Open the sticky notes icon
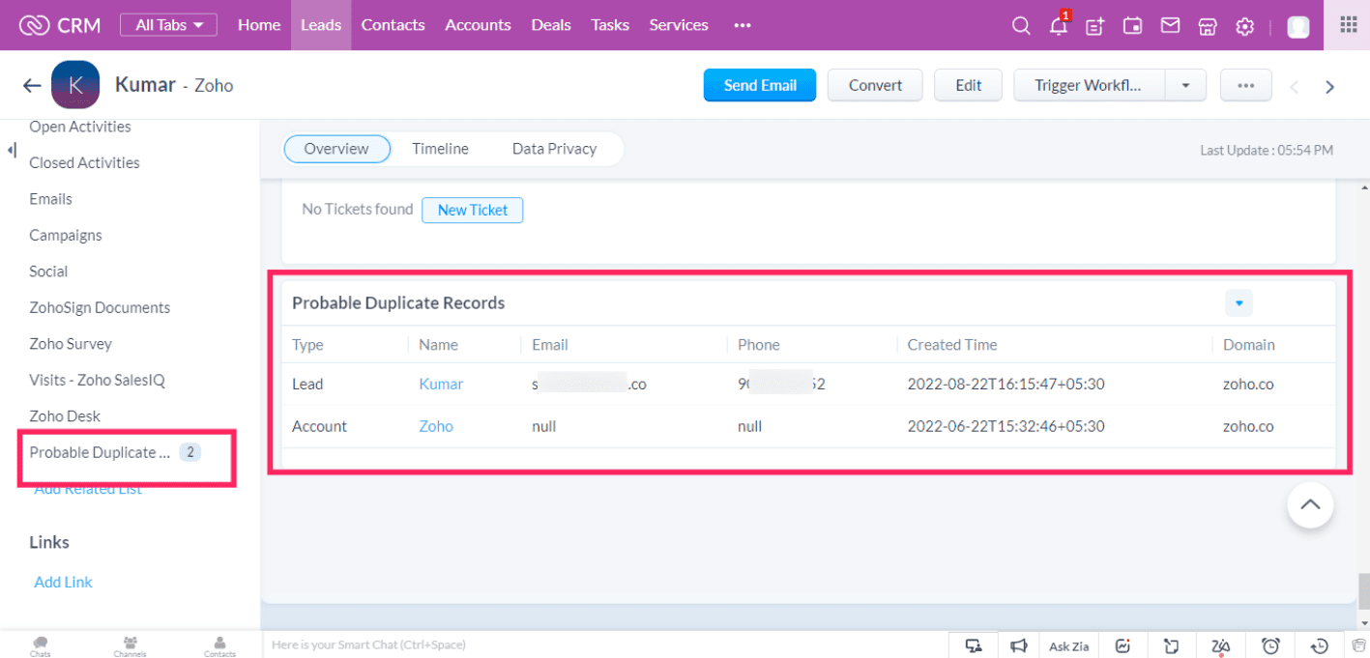The width and height of the screenshot is (1370, 658). [1172, 645]
